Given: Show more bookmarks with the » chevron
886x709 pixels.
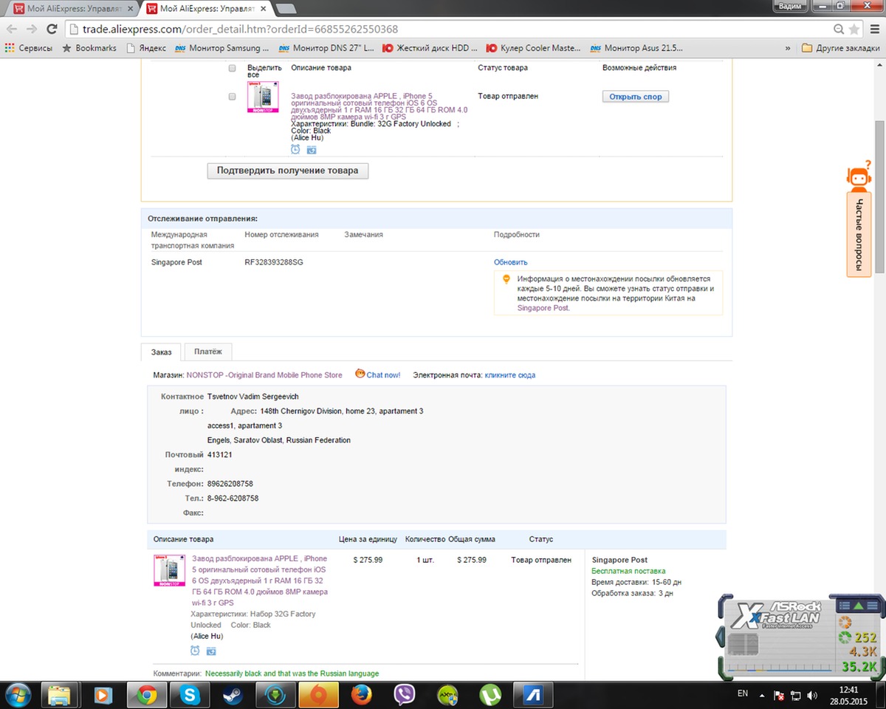Looking at the screenshot, I should 788,48.
